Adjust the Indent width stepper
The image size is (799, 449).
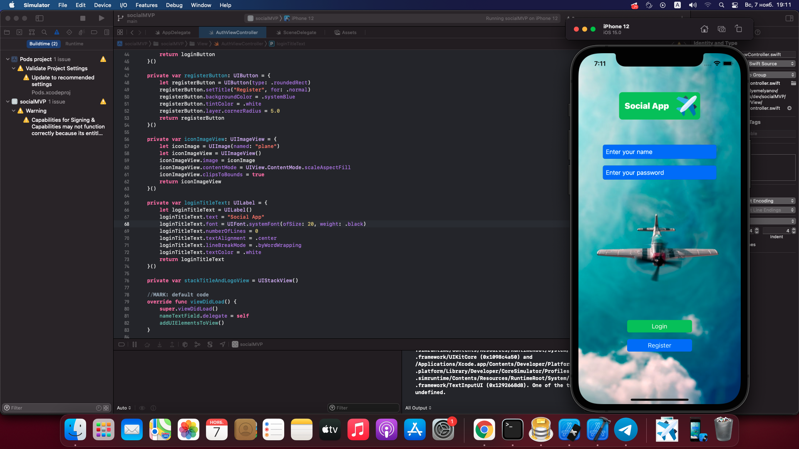point(794,231)
